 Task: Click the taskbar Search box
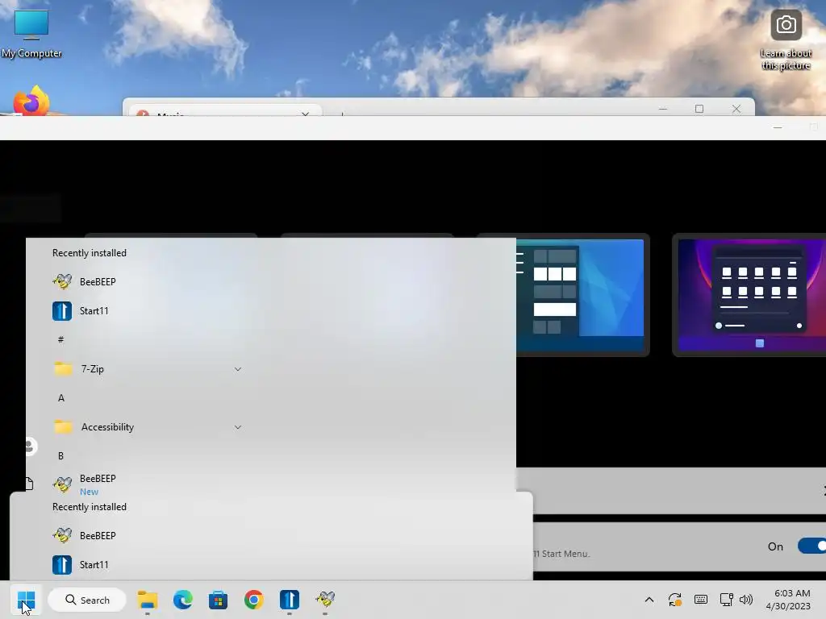pyautogui.click(x=87, y=600)
